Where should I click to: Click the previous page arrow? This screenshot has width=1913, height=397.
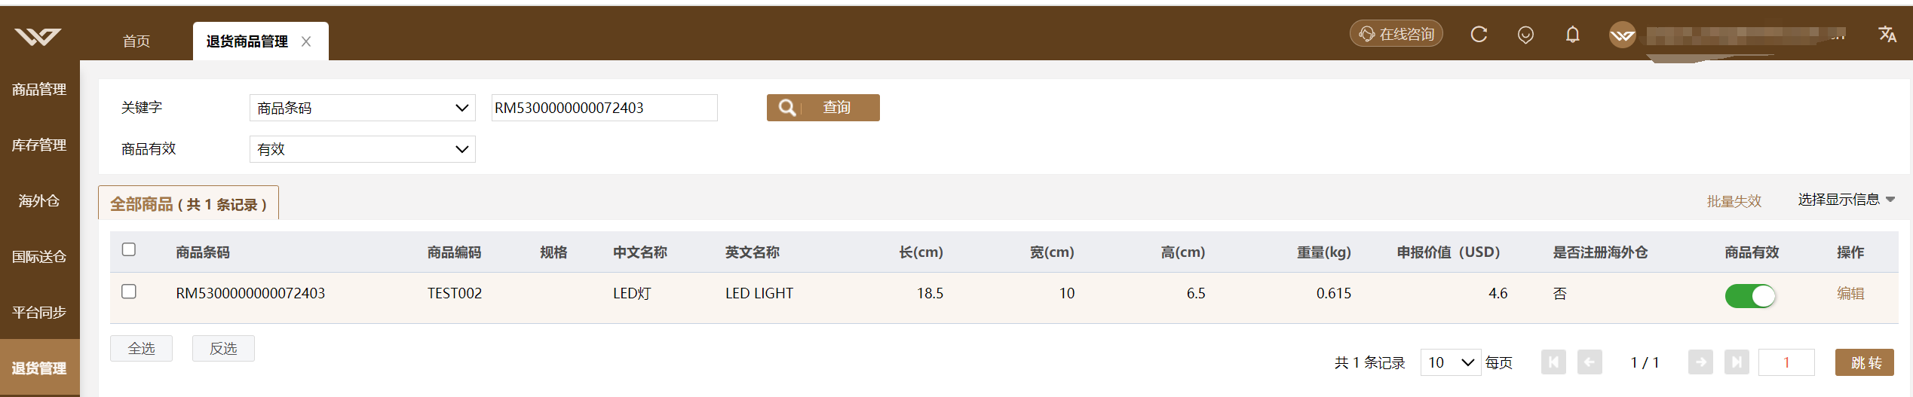tap(1590, 362)
